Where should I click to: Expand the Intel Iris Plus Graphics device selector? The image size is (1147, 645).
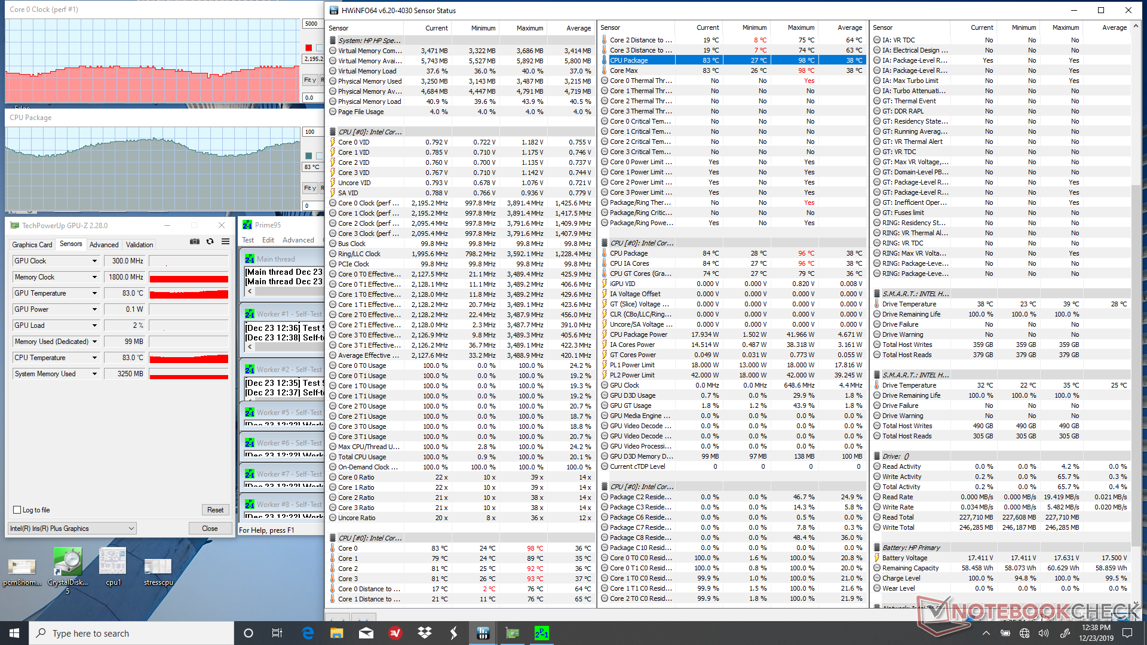tap(131, 529)
